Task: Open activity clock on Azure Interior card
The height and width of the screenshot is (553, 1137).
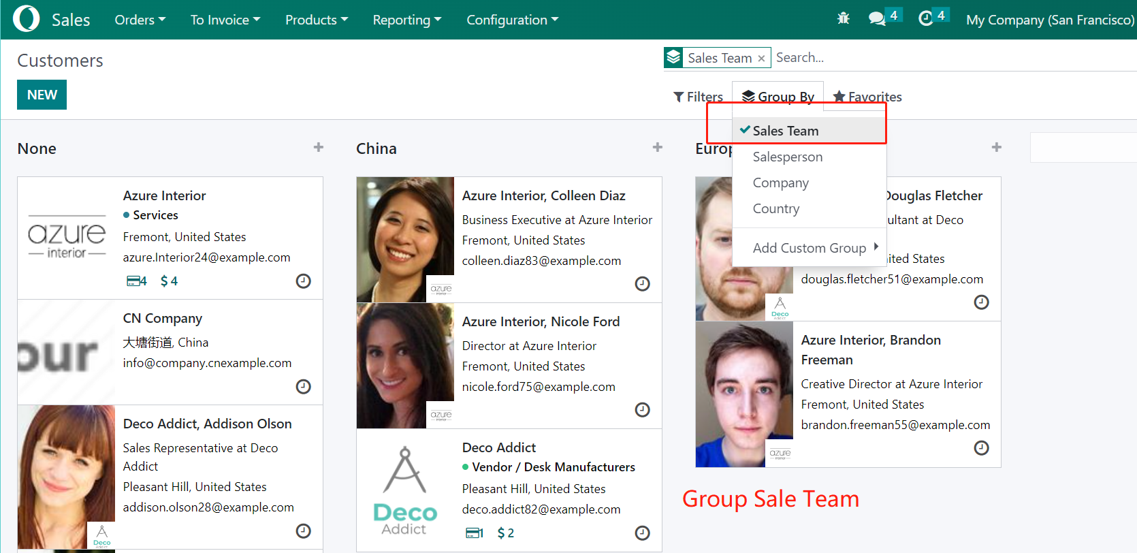Action: click(304, 281)
